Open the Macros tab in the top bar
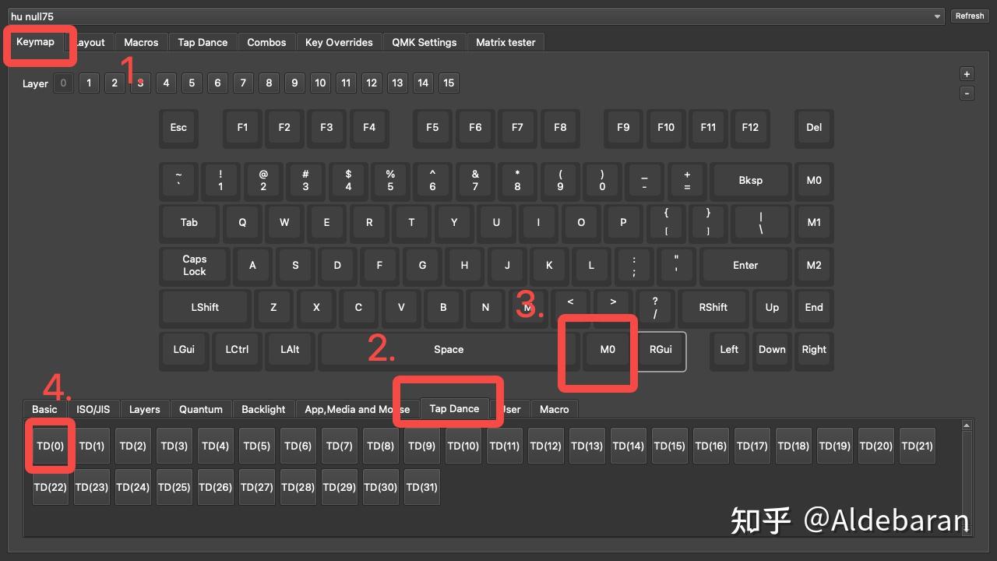The image size is (997, 561). pos(141,42)
